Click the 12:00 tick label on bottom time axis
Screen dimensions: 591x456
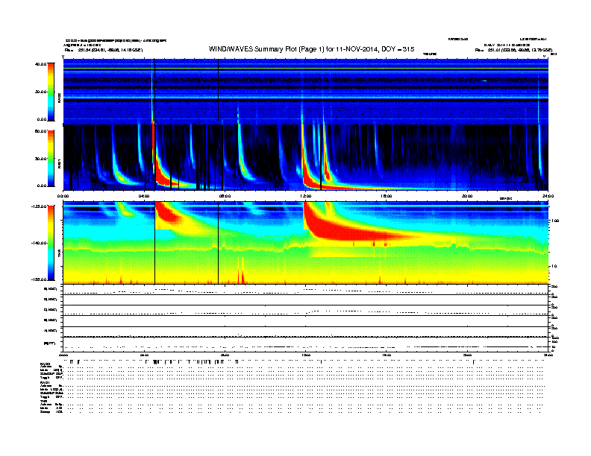click(x=306, y=355)
